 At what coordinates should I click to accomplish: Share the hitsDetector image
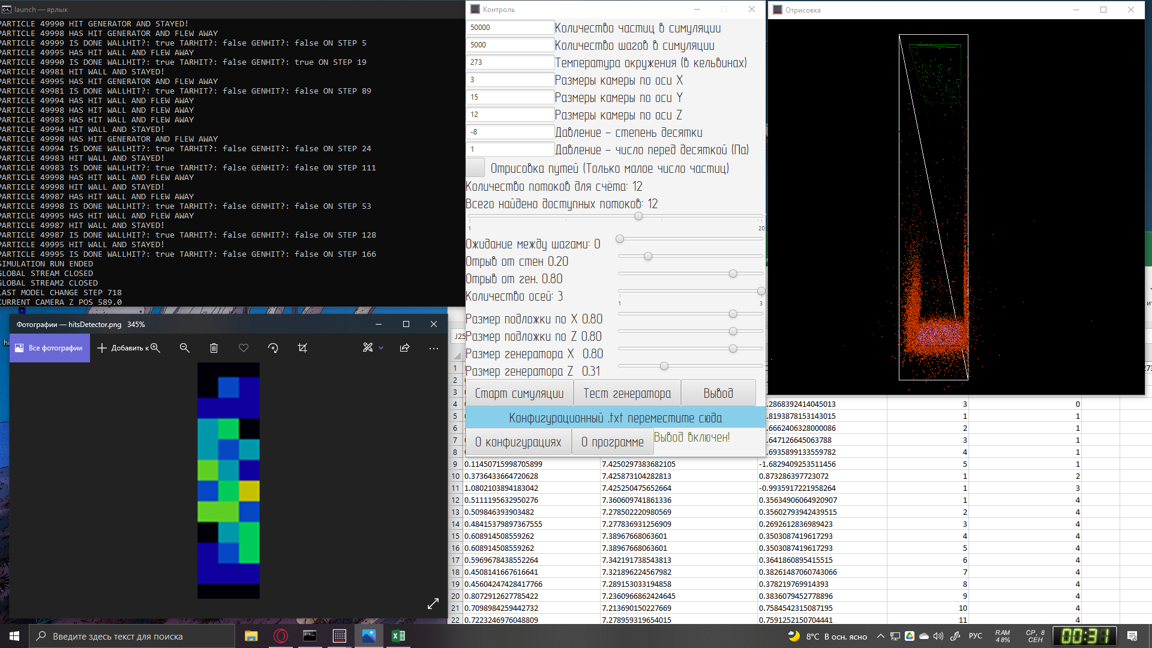[404, 348]
